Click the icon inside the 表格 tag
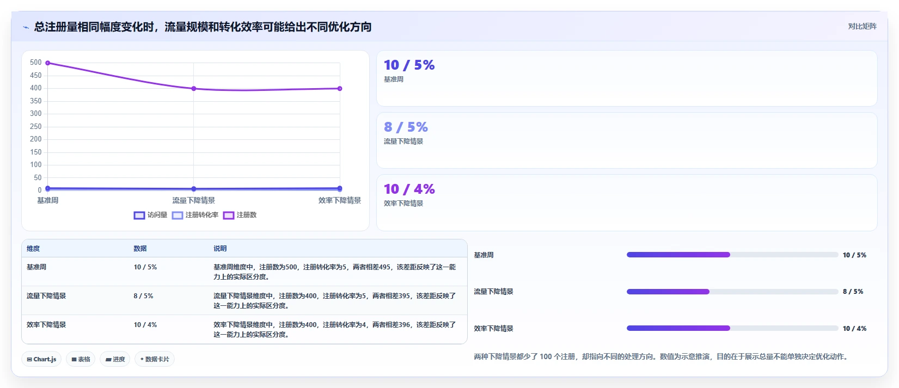 coord(74,360)
